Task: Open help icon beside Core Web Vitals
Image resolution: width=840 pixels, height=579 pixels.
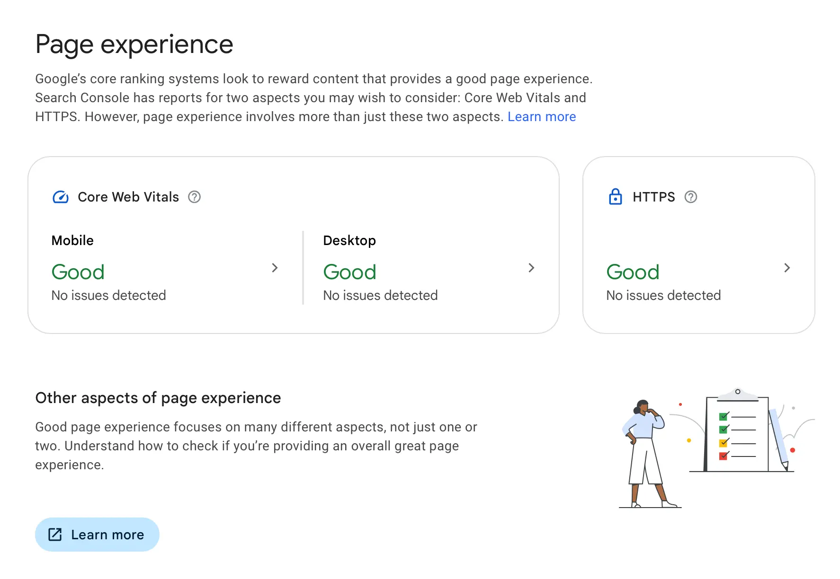Action: 194,197
